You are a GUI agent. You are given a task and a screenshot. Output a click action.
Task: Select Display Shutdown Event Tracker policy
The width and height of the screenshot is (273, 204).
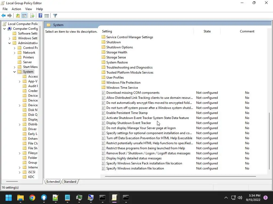[x=129, y=123]
